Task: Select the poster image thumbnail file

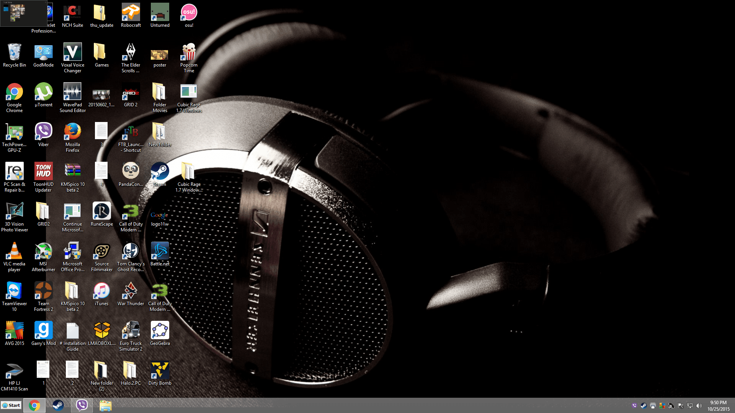Action: 160,55
